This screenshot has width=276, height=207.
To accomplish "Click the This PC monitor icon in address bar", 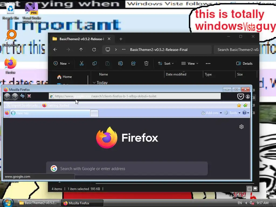I will pyautogui.click(x=108, y=50).
